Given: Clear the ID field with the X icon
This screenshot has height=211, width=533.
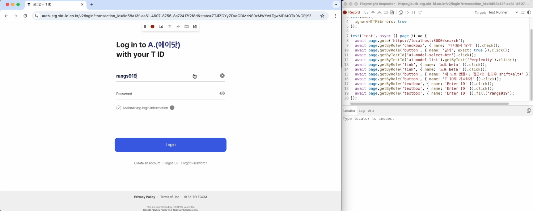Looking at the screenshot, I should 222,76.
